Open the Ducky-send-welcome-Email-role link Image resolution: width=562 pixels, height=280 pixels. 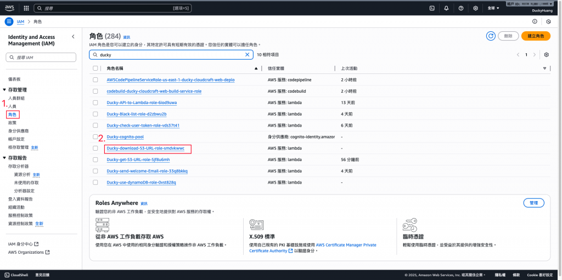coord(147,171)
